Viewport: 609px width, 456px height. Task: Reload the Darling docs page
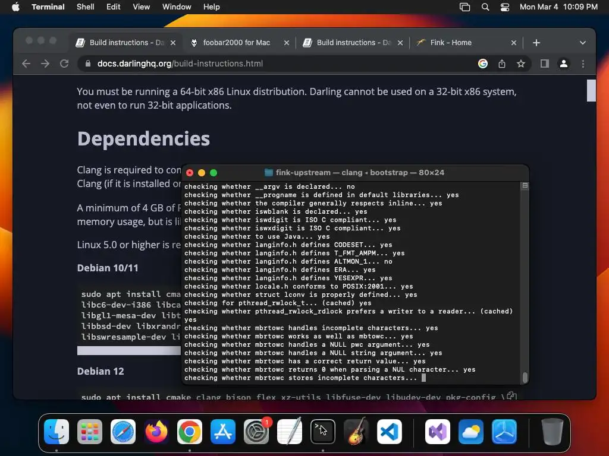(x=64, y=64)
